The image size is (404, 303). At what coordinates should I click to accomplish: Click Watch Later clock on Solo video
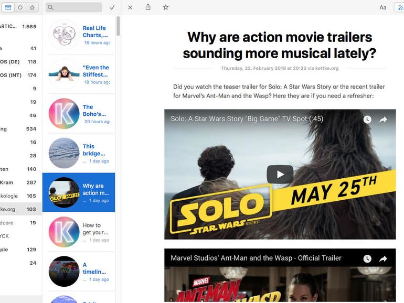pos(367,120)
